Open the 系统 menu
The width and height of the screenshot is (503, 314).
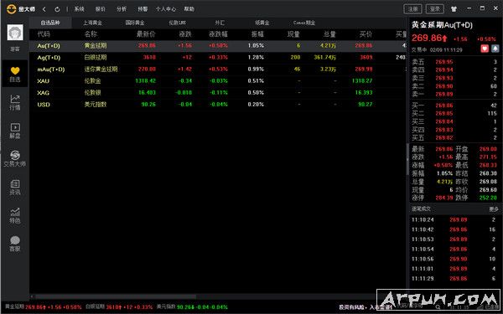tap(80, 9)
